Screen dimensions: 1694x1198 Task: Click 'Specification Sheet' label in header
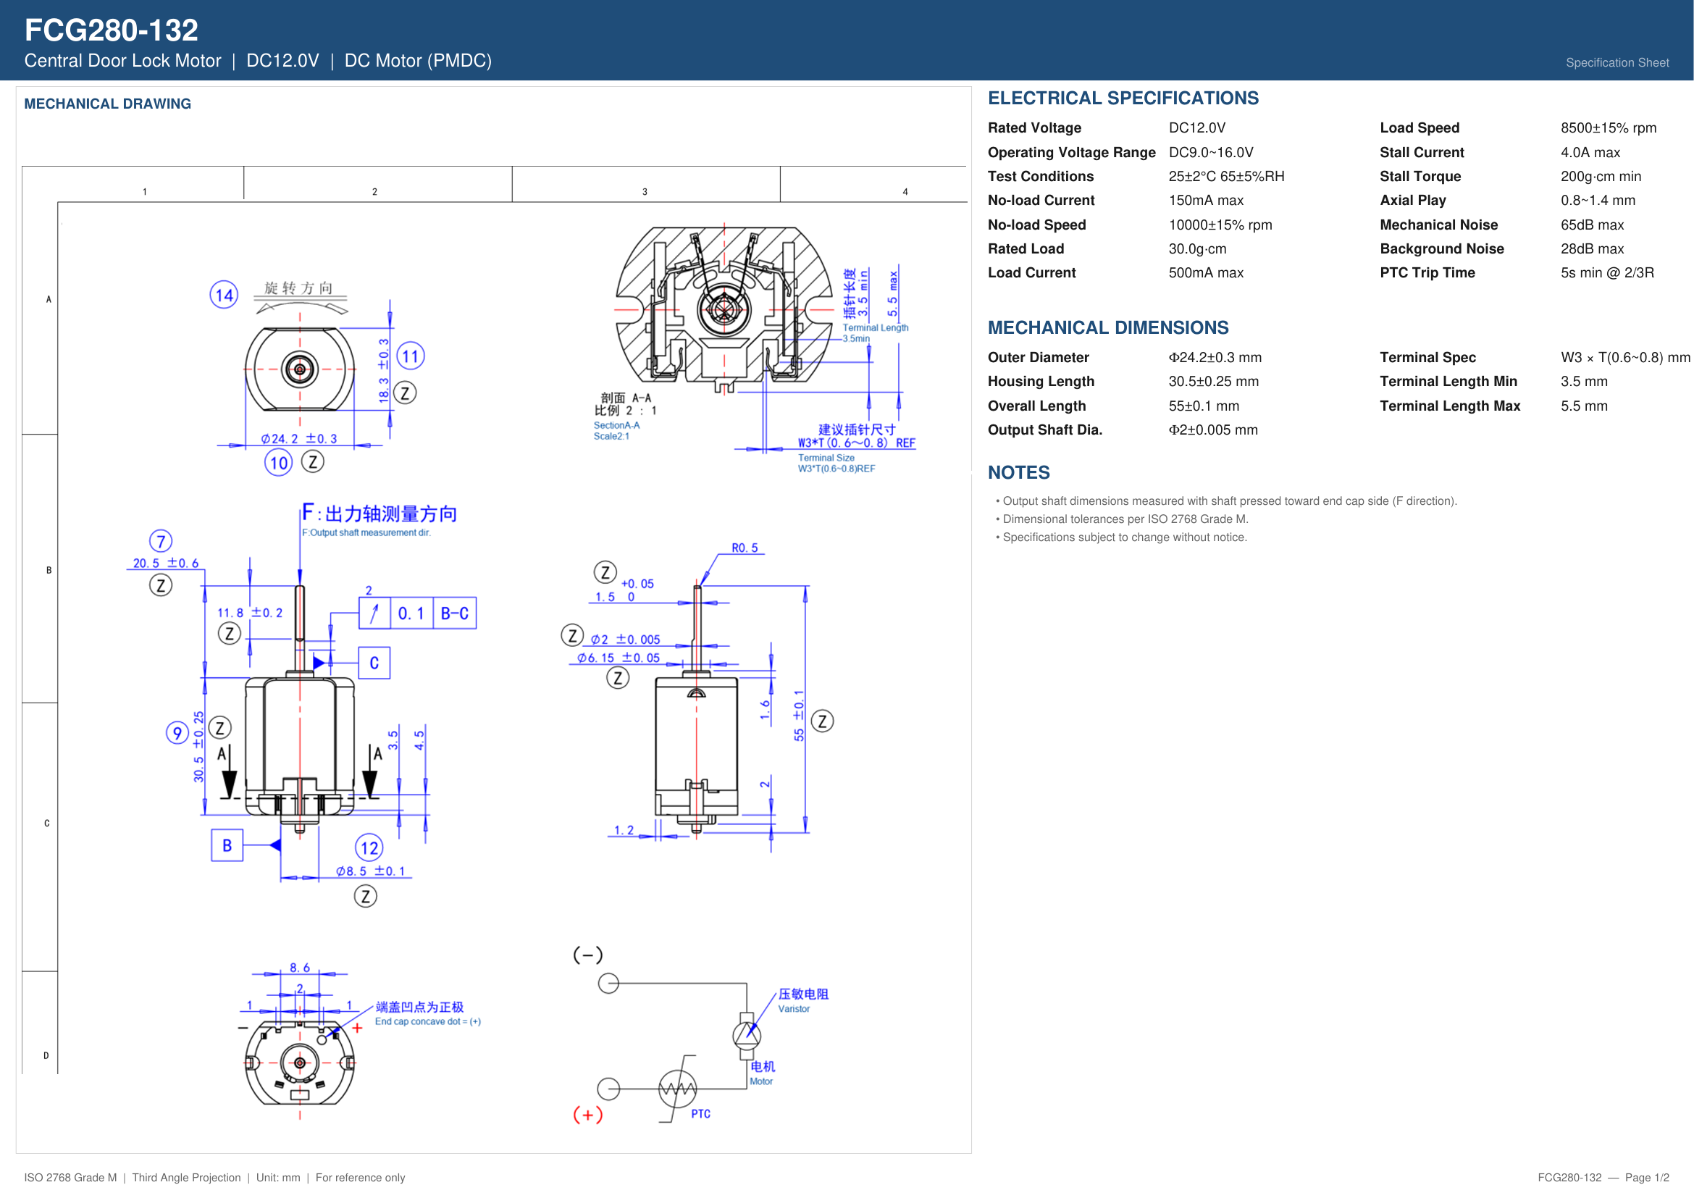(1617, 63)
